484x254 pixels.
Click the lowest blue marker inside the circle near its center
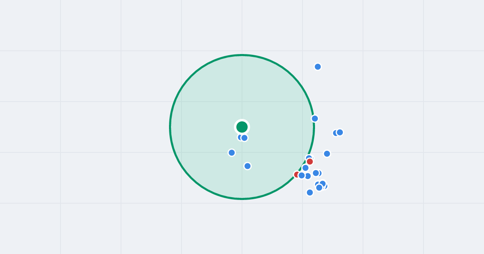(x=248, y=166)
